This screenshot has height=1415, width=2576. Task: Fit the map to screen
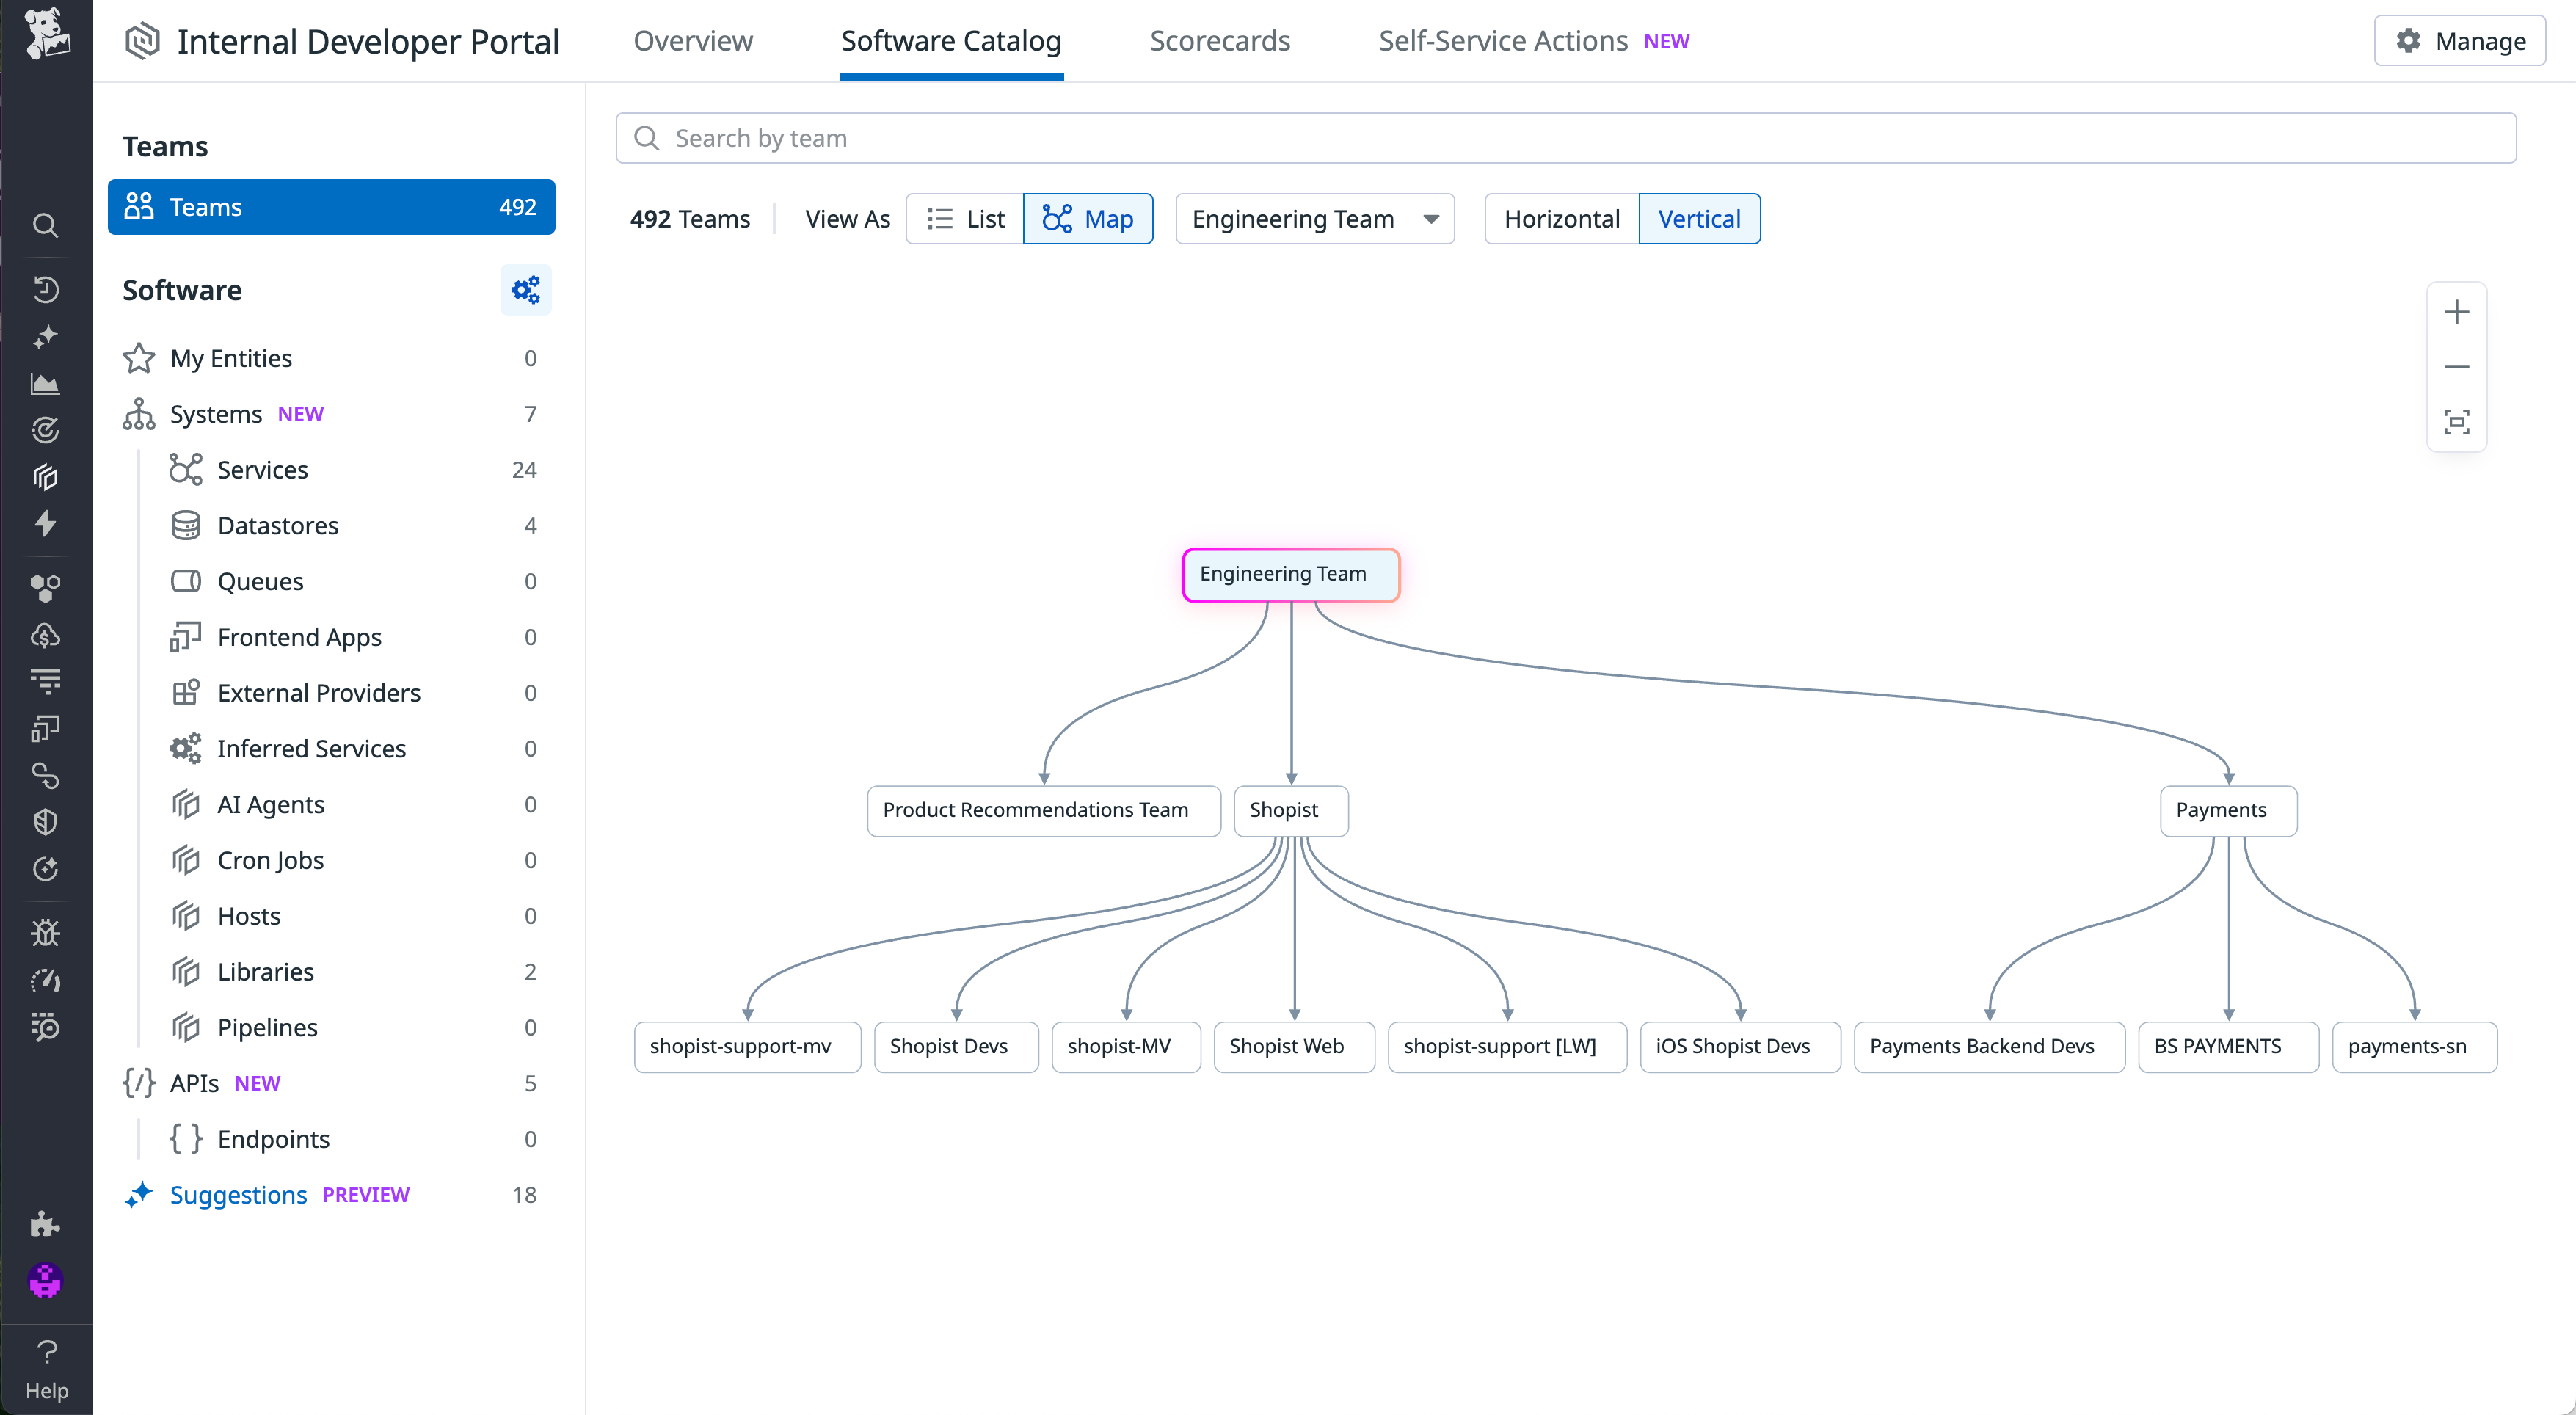(2457, 421)
